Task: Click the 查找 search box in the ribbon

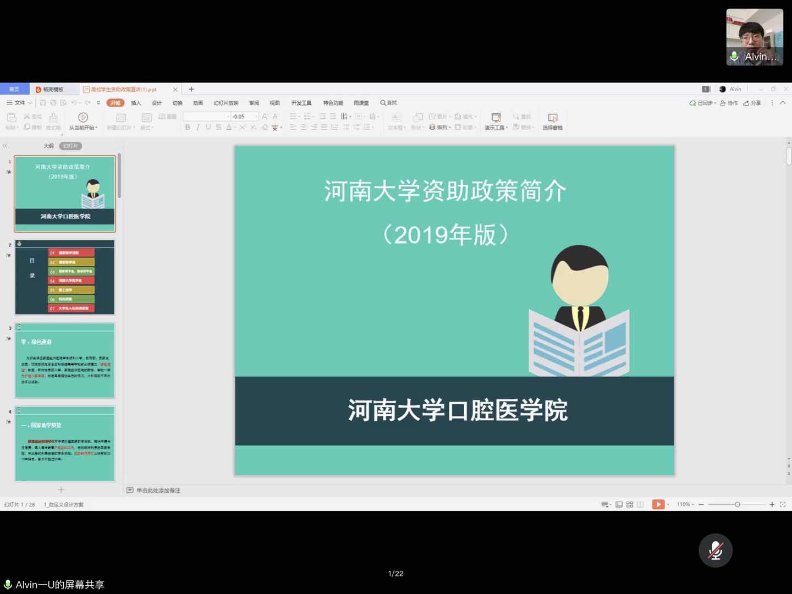Action: (388, 103)
